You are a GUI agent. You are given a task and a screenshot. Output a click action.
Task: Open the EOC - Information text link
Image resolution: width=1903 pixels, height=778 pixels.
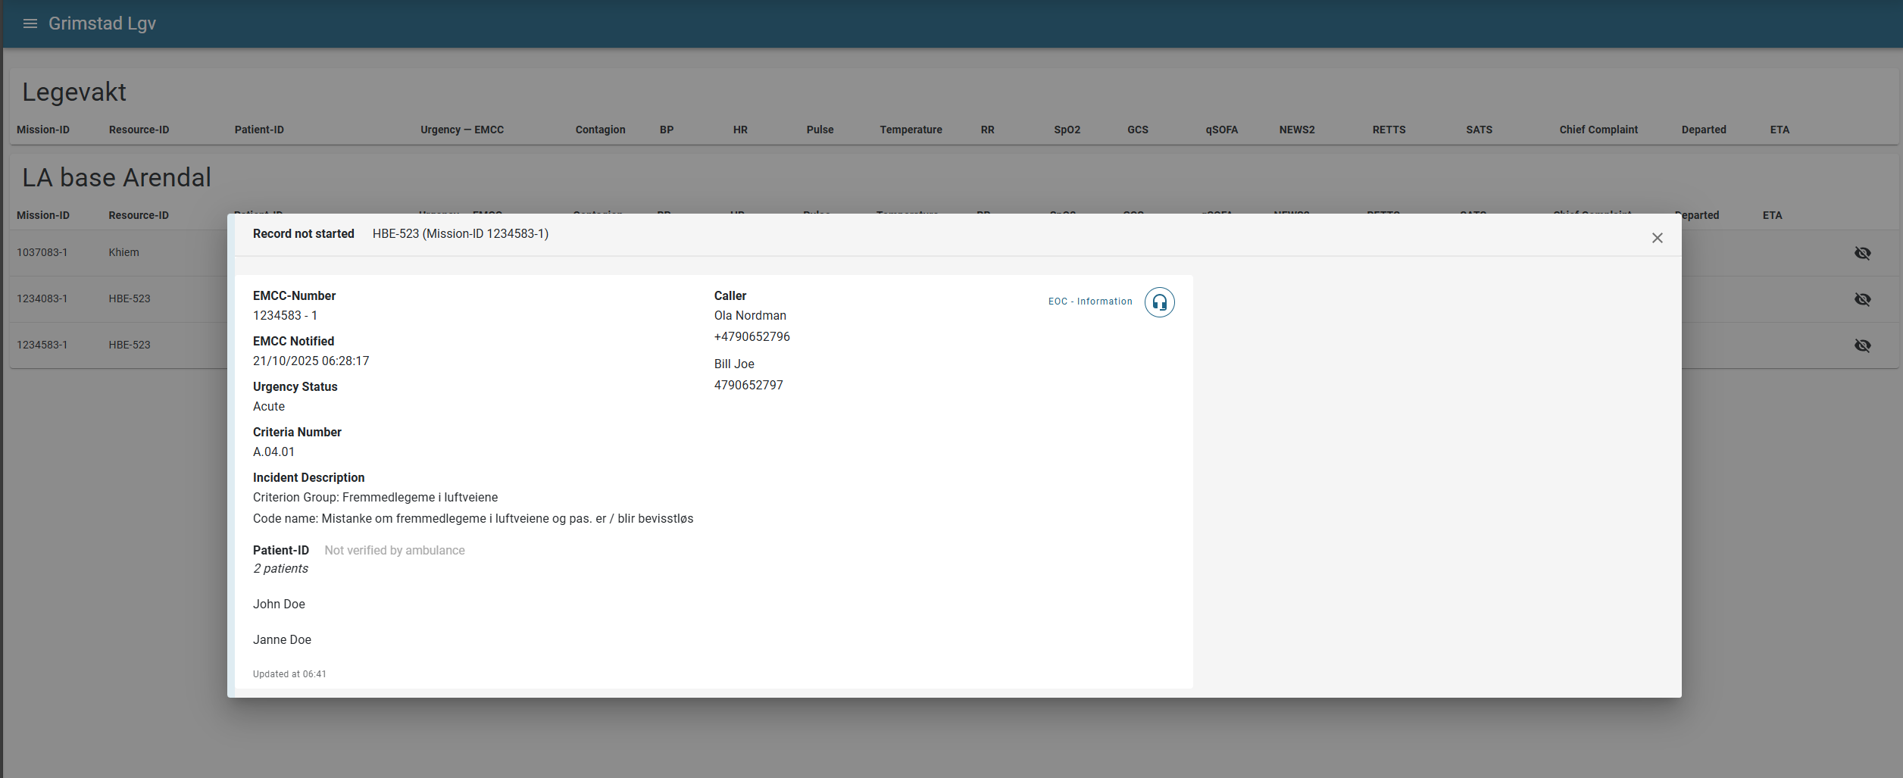(1089, 302)
